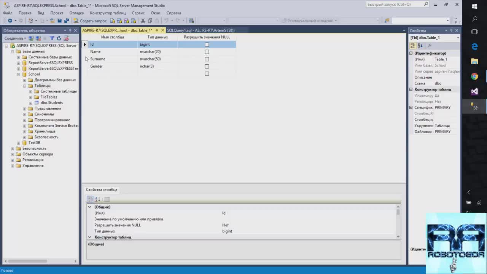
Task: Expand the TestDB database node
Action: (18, 143)
